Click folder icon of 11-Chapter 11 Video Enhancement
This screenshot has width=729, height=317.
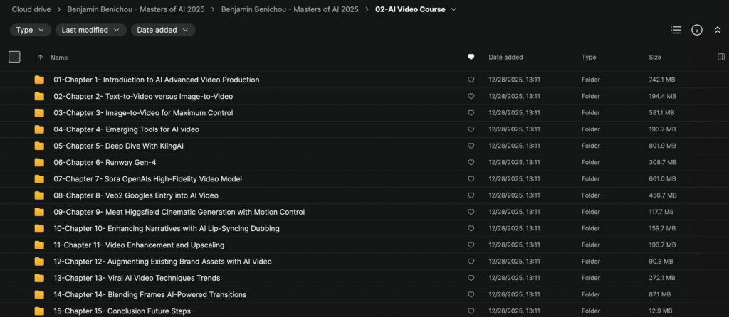[40, 245]
